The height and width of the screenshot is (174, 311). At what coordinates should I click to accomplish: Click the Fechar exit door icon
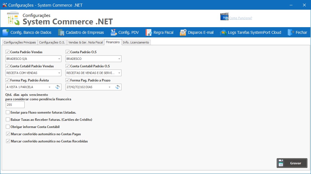(x=291, y=32)
